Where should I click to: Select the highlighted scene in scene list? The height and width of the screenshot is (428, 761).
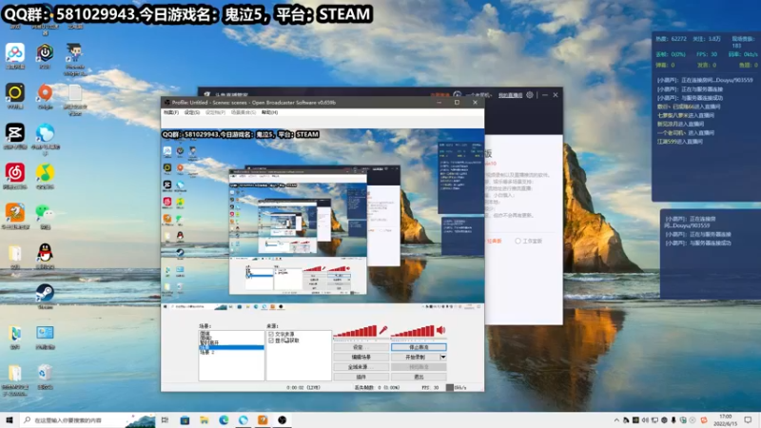click(231, 347)
